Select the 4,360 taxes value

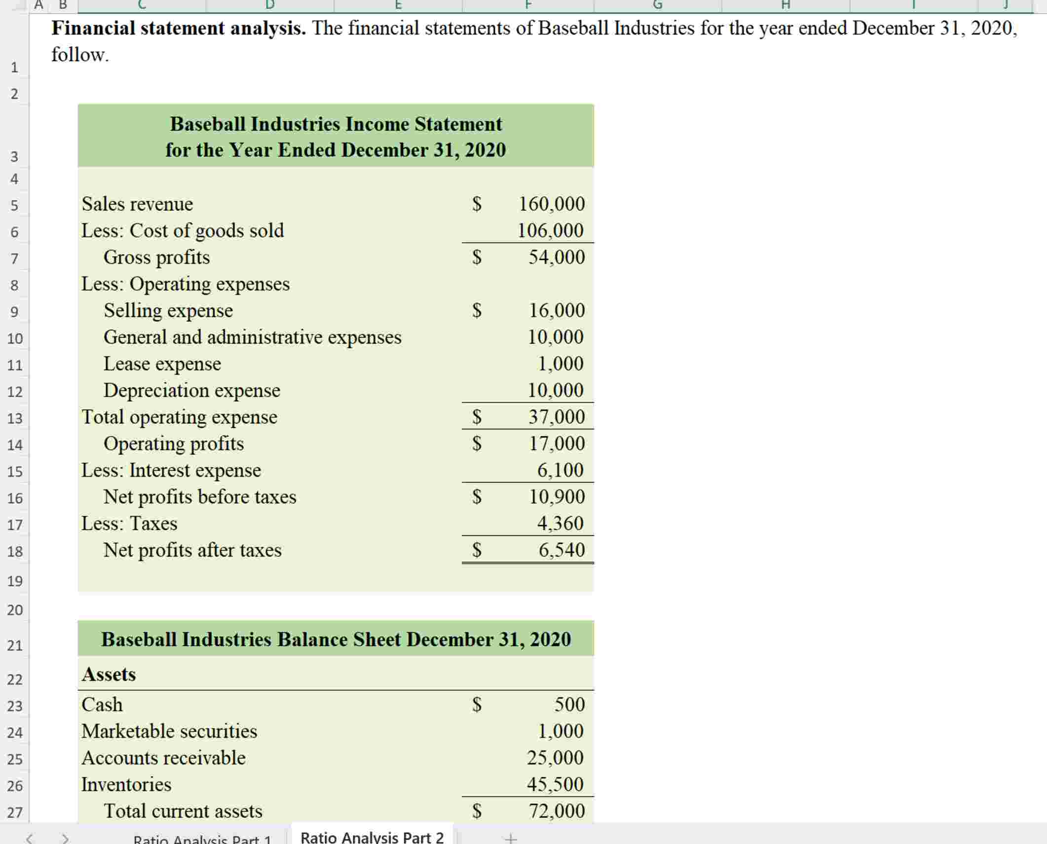click(561, 524)
